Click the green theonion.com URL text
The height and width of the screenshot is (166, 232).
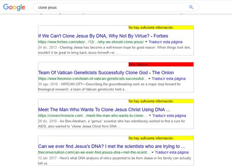pyautogui.click(x=92, y=78)
